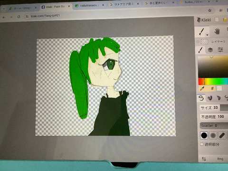228x171 pixels.
Task: Reload the page with refresh button
Action: (x=19, y=17)
